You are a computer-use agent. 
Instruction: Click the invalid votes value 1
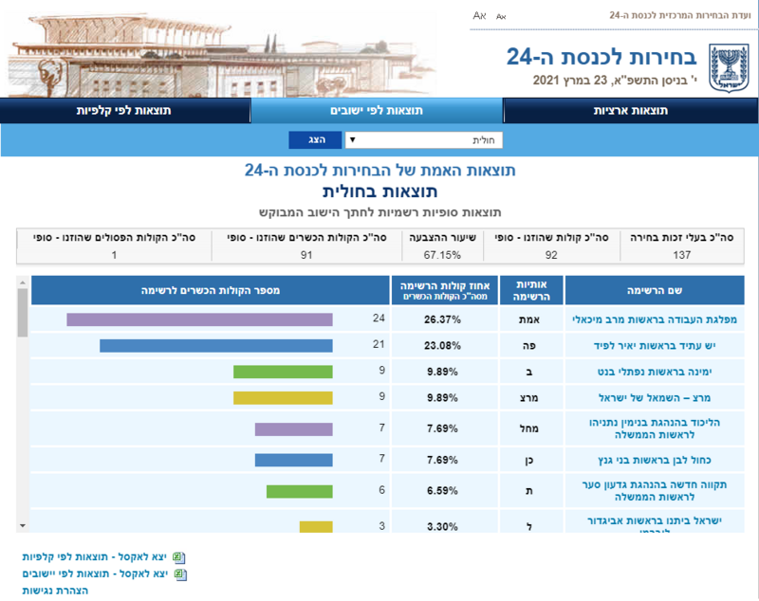(x=114, y=255)
